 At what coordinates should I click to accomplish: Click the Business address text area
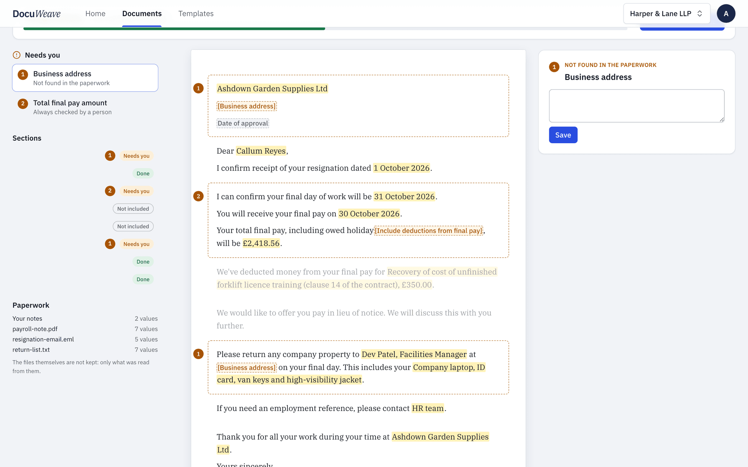[x=636, y=106]
